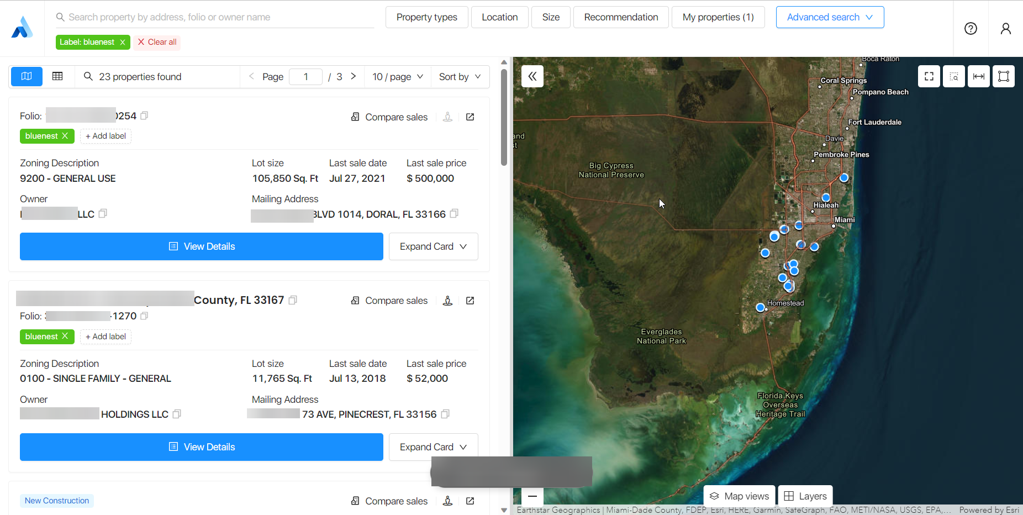Copy County, FL 33167 property address
Viewport: 1023px width, 515px height.
click(293, 300)
